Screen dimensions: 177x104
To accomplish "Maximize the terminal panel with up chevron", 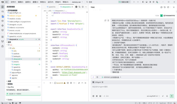I will coord(82,83).
